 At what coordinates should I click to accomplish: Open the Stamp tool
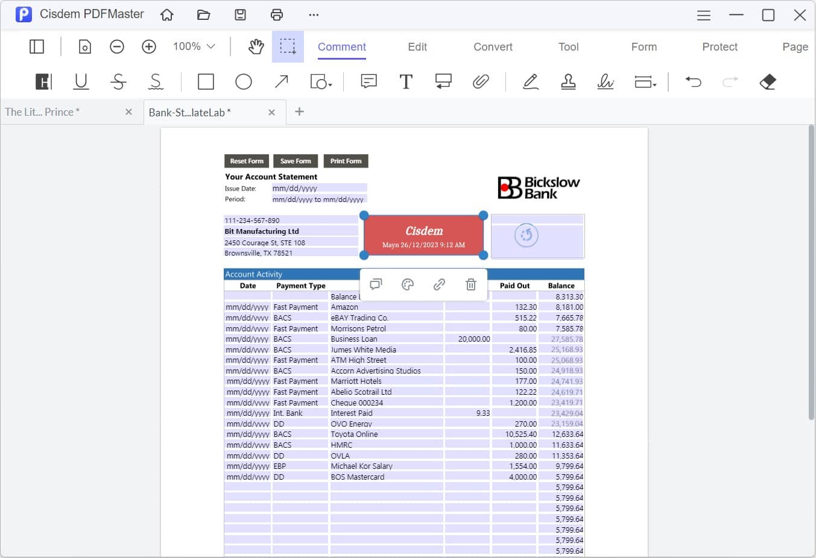tap(568, 81)
